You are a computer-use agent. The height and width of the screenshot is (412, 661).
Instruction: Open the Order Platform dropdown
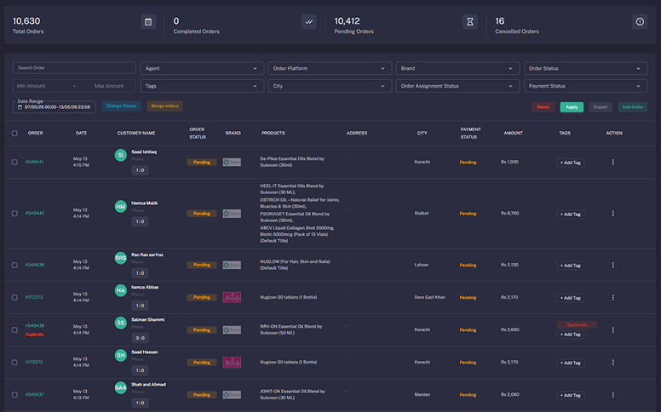[x=330, y=68]
